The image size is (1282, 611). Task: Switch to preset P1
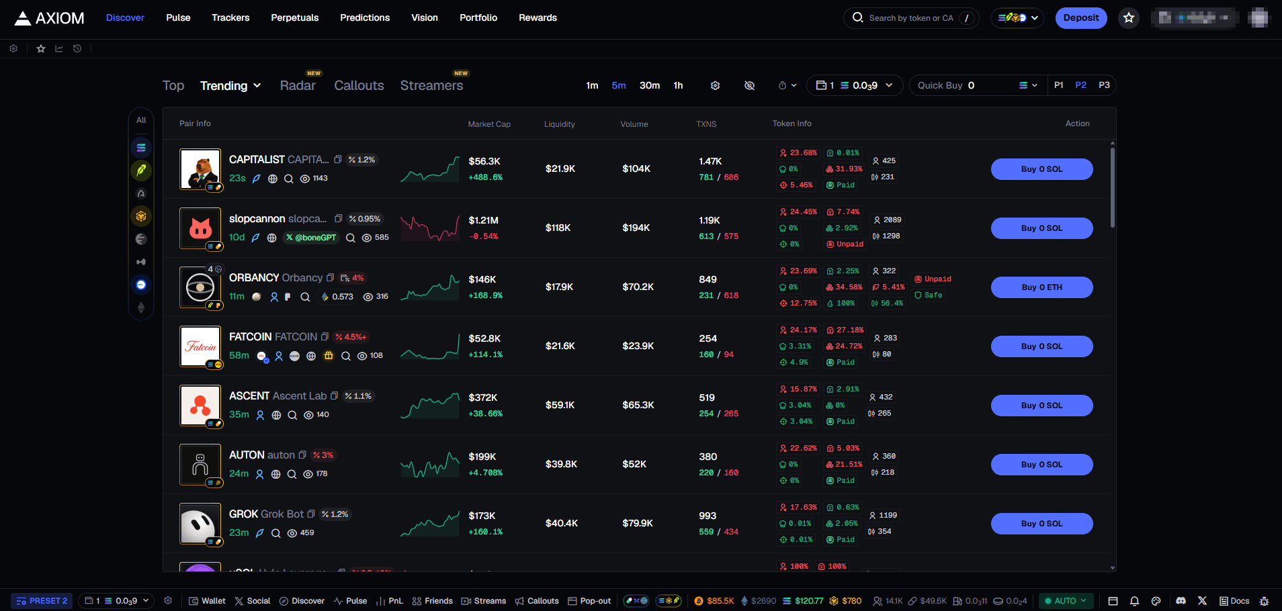(x=1059, y=85)
